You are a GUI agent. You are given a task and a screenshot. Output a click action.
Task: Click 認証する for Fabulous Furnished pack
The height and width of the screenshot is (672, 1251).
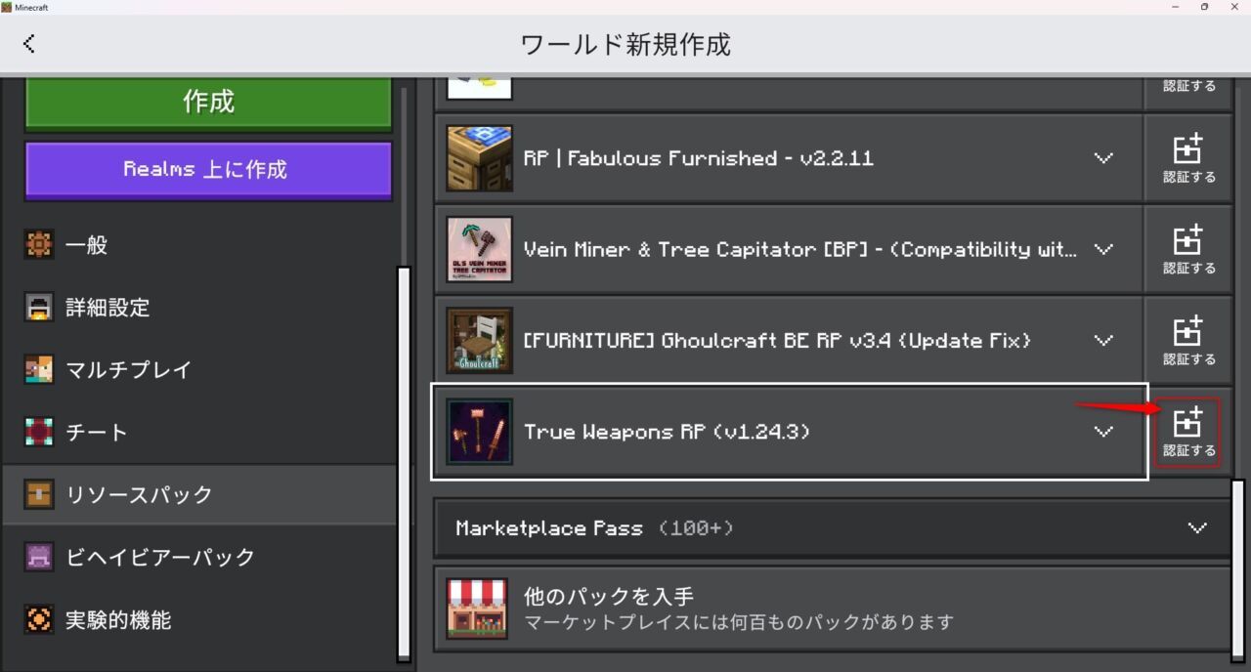tap(1188, 158)
